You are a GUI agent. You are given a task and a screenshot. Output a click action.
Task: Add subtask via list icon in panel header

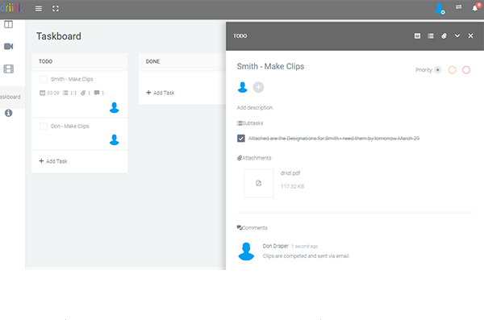click(x=431, y=36)
